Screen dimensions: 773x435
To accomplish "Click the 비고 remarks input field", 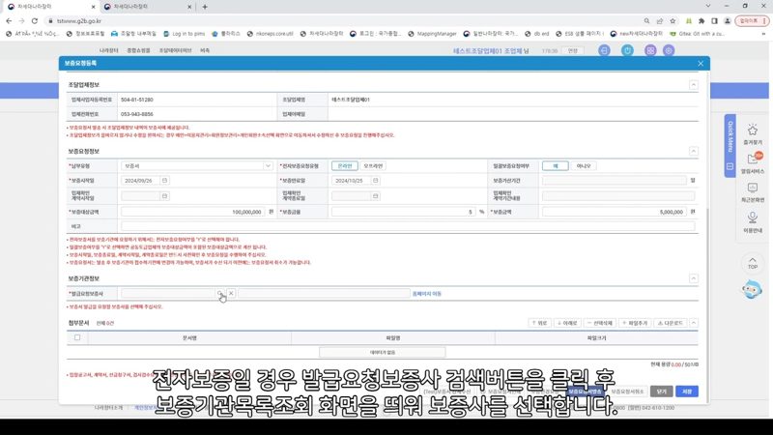I will click(x=408, y=226).
